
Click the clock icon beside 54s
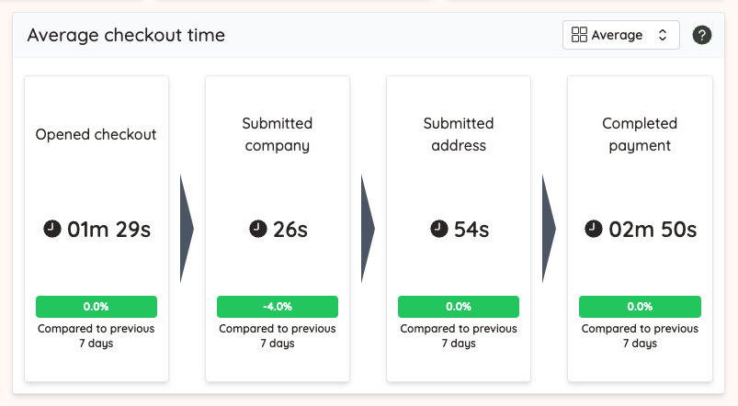(439, 229)
